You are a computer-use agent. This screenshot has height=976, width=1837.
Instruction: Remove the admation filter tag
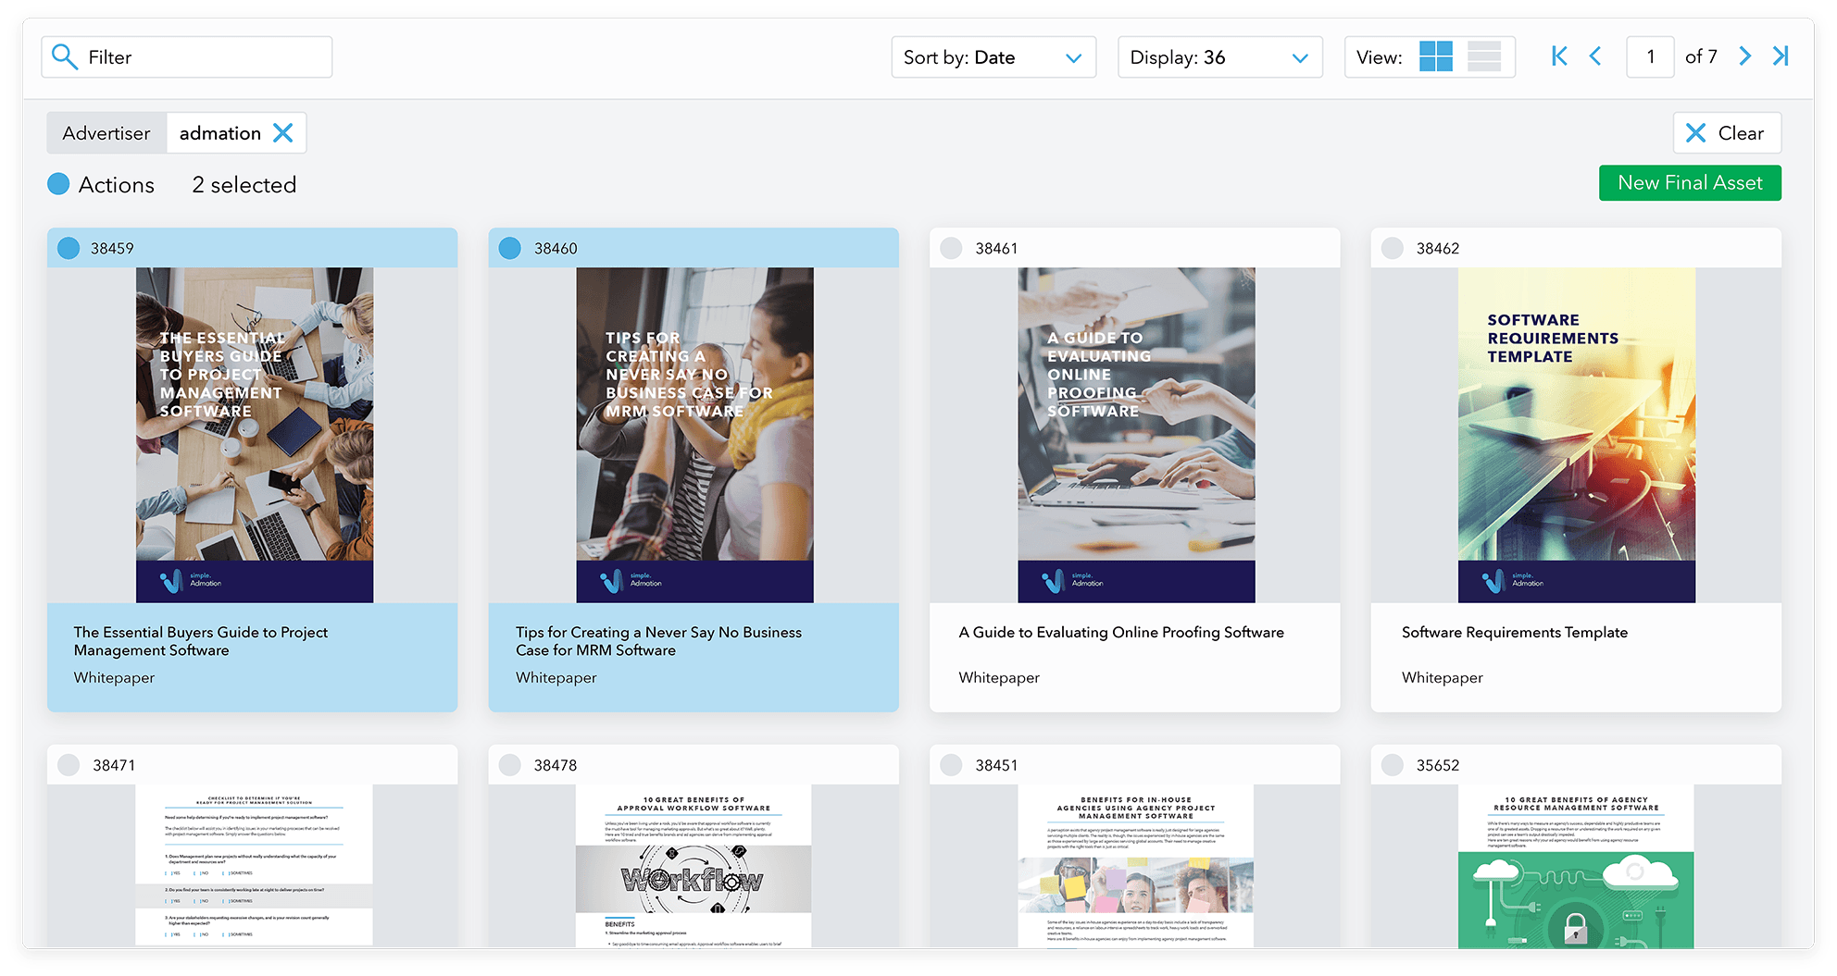tap(283, 132)
